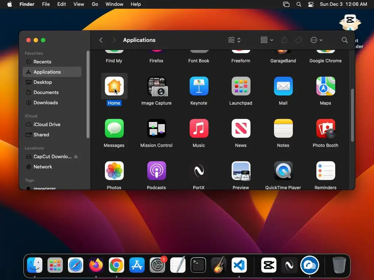Screen dimensions: 374x280
Task: Open Network in the sidebar
Action: click(x=52, y=167)
